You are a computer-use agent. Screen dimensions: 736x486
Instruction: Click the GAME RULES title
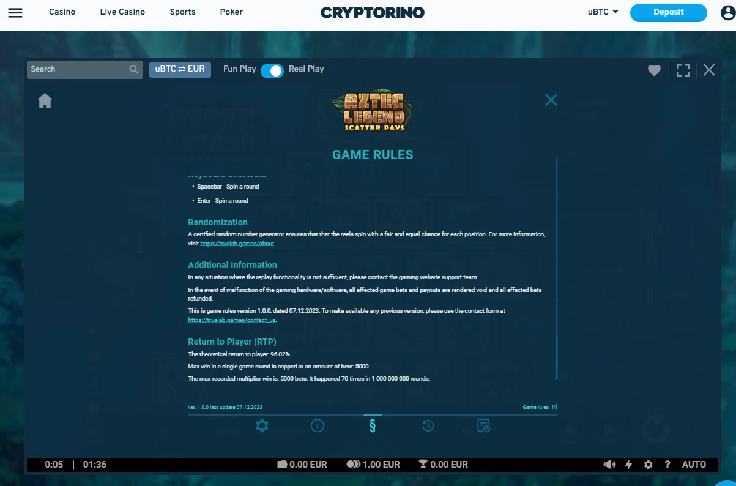click(x=373, y=155)
